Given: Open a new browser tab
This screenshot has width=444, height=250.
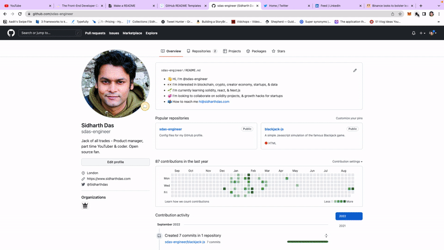Looking at the screenshot, I should coord(421,6).
